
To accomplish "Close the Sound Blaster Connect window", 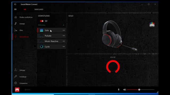I will pyautogui.click(x=155, y=4).
